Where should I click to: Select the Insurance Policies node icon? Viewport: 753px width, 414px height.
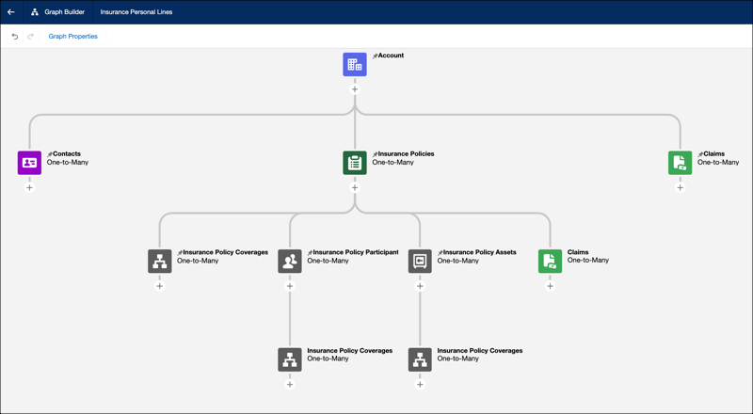coord(355,163)
